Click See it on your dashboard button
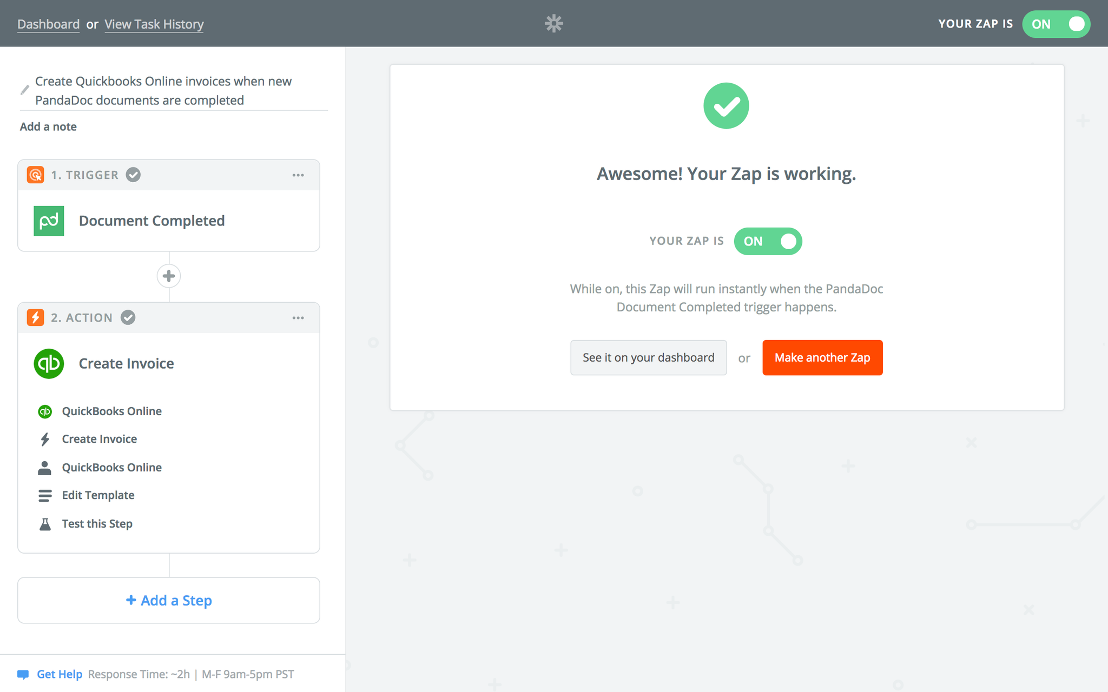The width and height of the screenshot is (1108, 692). click(x=648, y=357)
